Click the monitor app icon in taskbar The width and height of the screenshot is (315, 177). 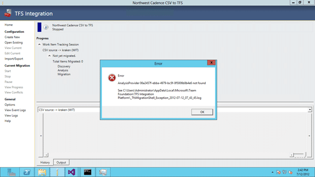coord(103,172)
